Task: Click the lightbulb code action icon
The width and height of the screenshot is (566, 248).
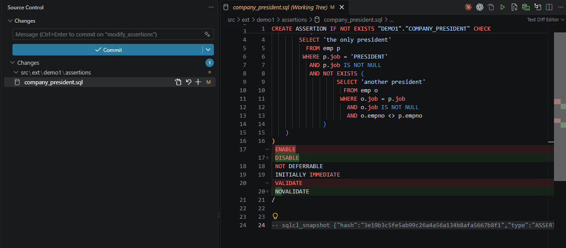Action: [275, 216]
